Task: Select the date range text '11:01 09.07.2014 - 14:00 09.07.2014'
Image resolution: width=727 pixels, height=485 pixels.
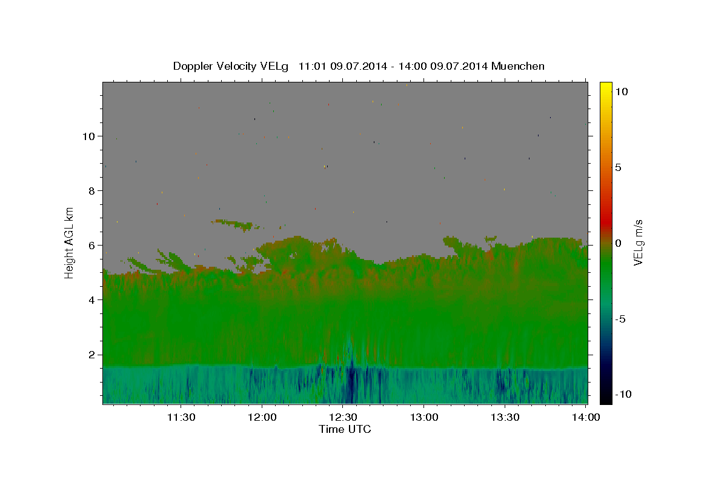Action: click(x=393, y=66)
